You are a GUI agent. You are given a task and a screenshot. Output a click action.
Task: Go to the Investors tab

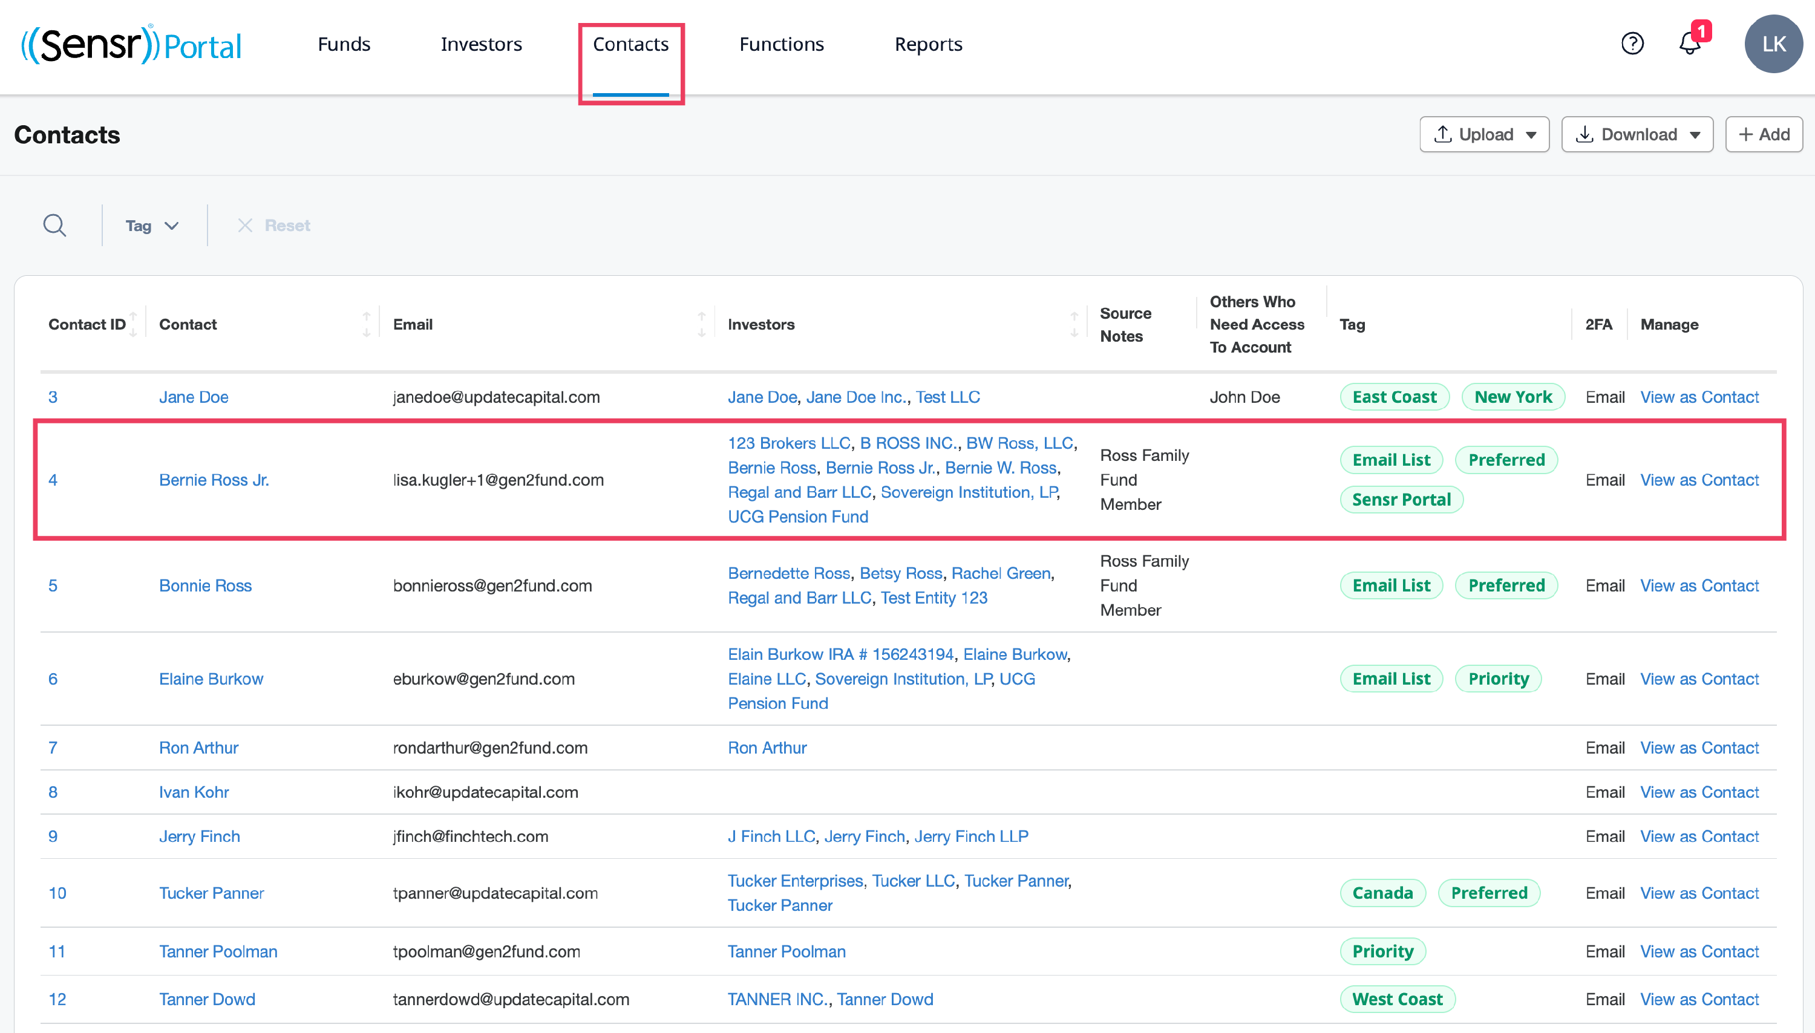(x=481, y=44)
